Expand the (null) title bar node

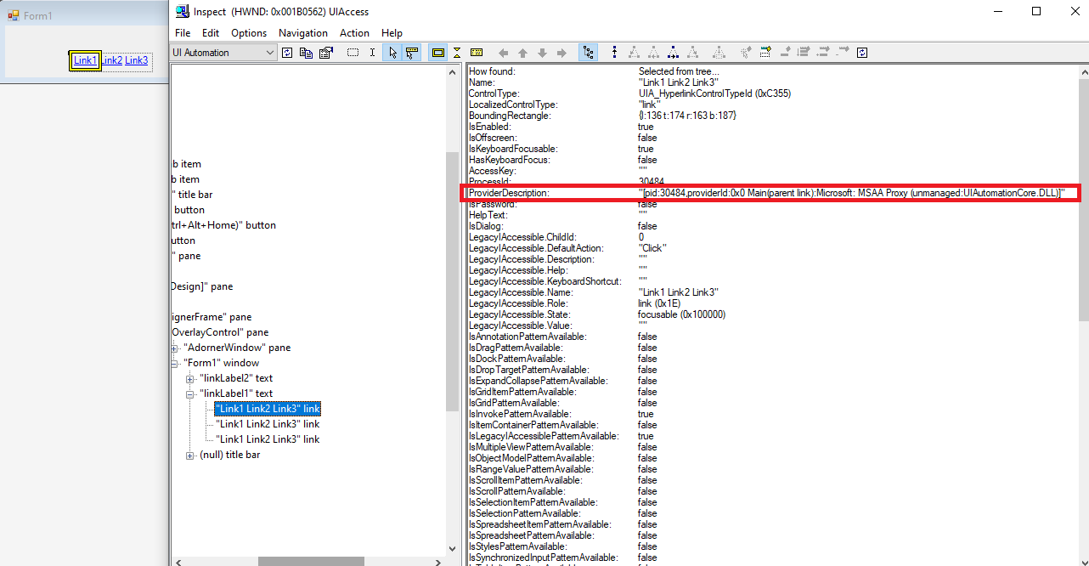pyautogui.click(x=190, y=455)
